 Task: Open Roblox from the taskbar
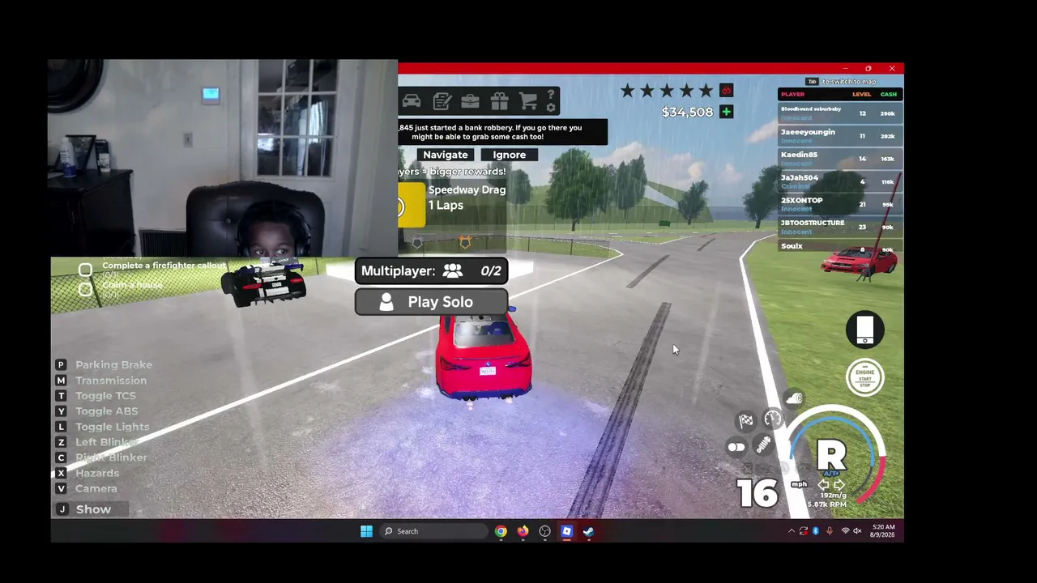[566, 531]
